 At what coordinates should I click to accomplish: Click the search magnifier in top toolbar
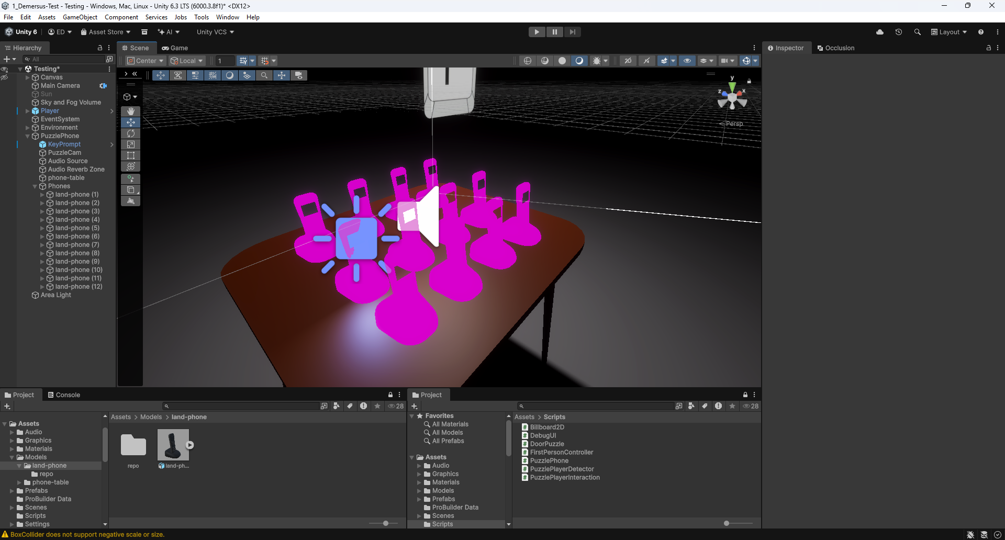(x=917, y=32)
